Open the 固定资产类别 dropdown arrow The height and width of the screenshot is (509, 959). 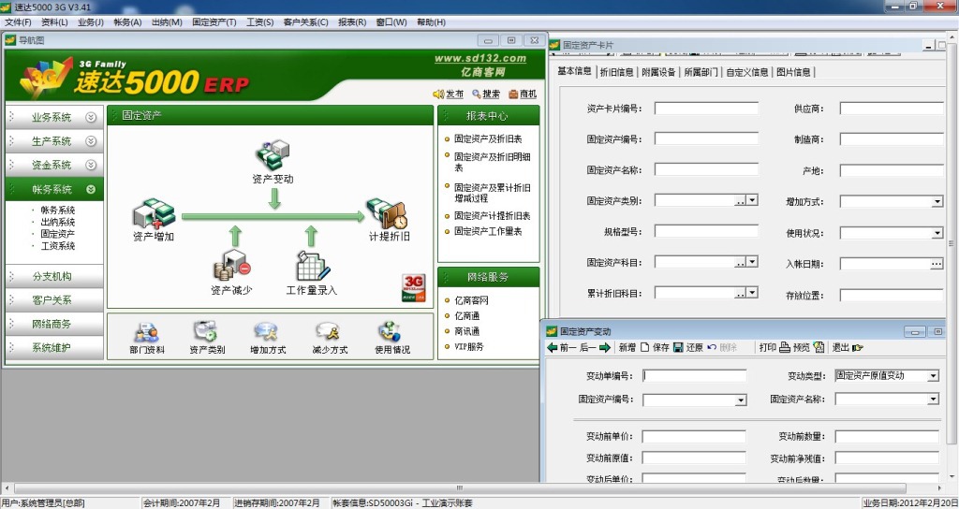[752, 200]
